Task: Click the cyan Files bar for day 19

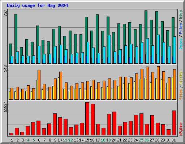Action: click(109, 49)
